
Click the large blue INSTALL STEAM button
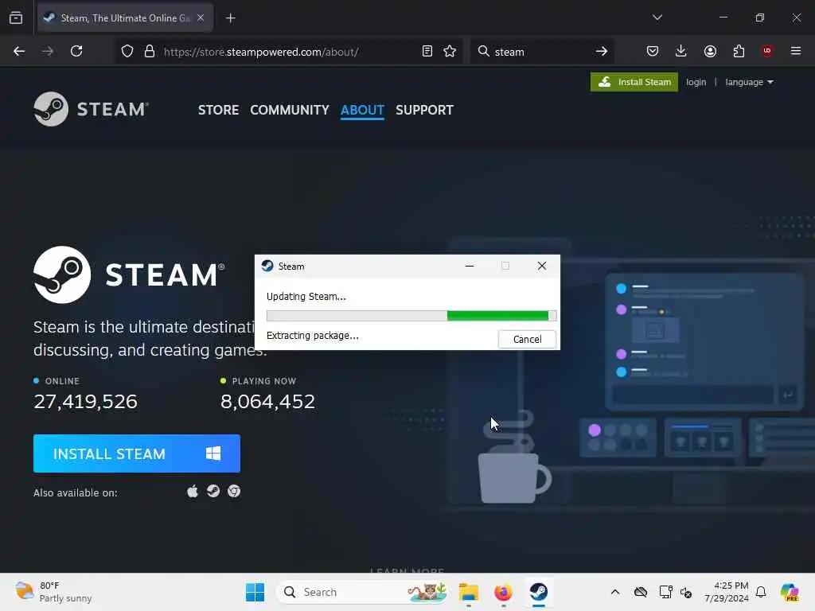coord(137,453)
